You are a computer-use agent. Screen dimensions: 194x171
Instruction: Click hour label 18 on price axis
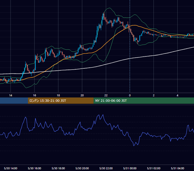click(58, 95)
